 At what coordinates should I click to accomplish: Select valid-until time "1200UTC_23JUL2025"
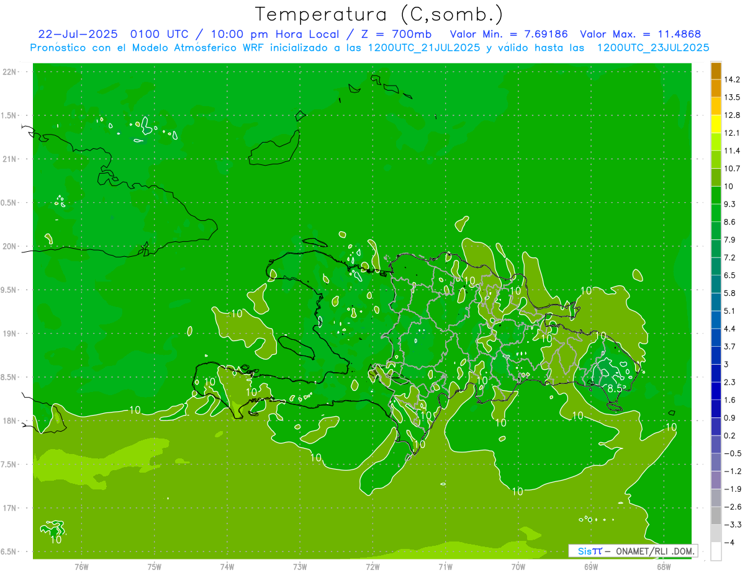pyautogui.click(x=653, y=47)
